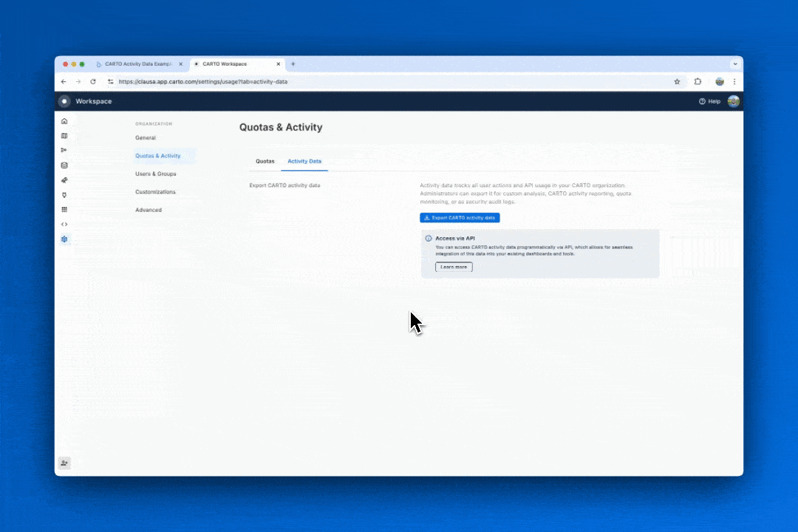Open the Chrome three-dot menu

[734, 82]
